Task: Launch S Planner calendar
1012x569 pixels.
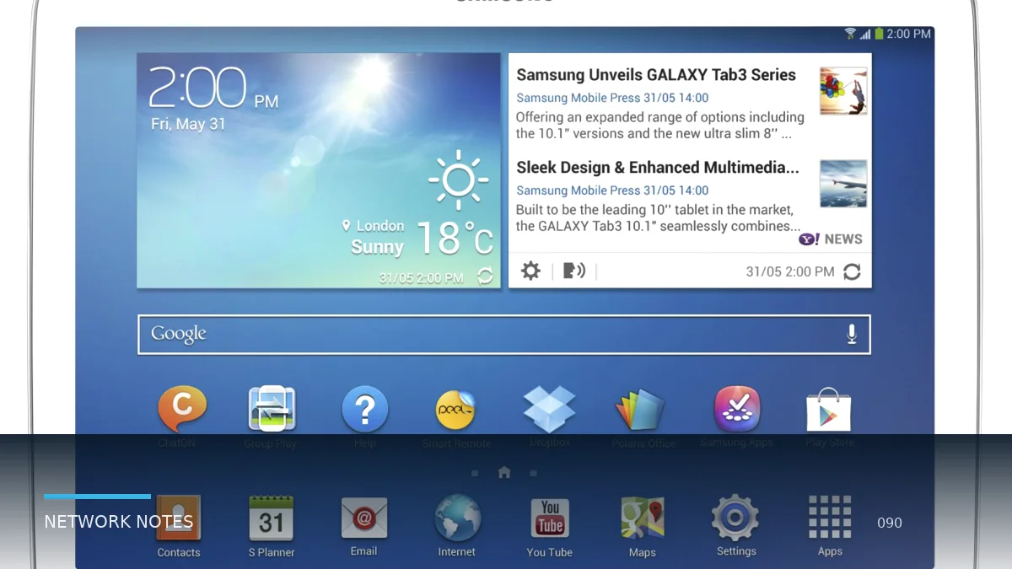Action: click(271, 518)
